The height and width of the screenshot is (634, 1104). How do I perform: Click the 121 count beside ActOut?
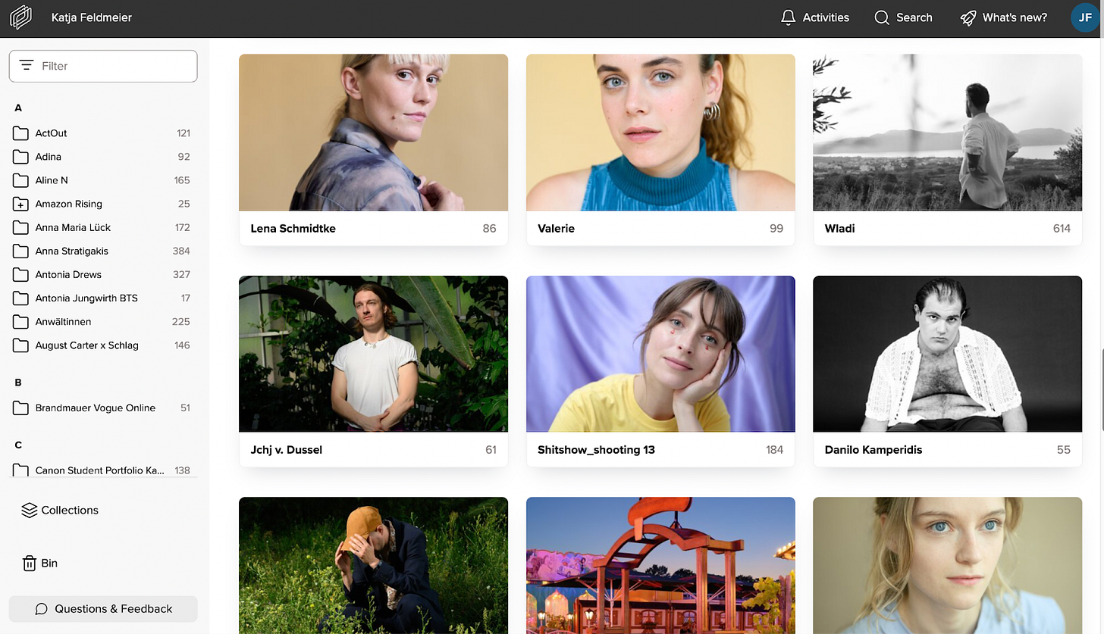point(183,133)
